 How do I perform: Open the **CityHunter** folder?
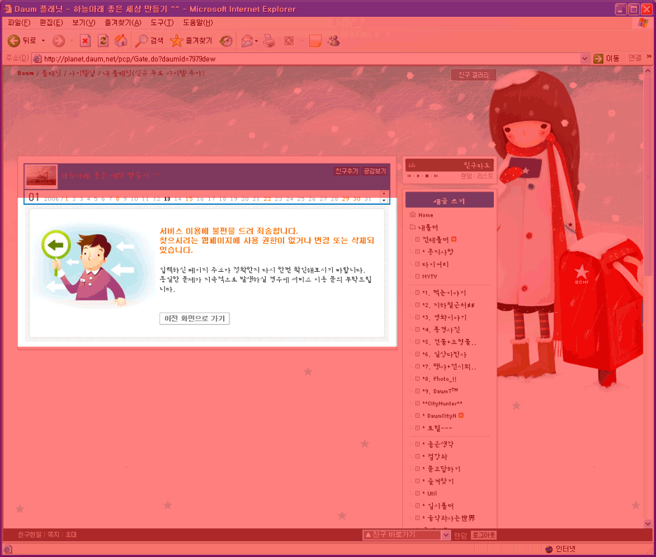pyautogui.click(x=442, y=403)
